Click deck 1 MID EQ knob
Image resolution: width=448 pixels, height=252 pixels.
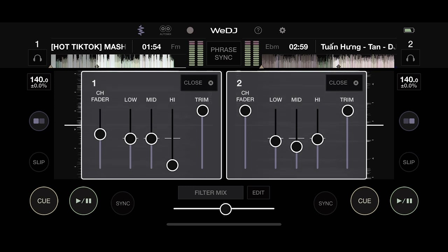[x=151, y=139]
